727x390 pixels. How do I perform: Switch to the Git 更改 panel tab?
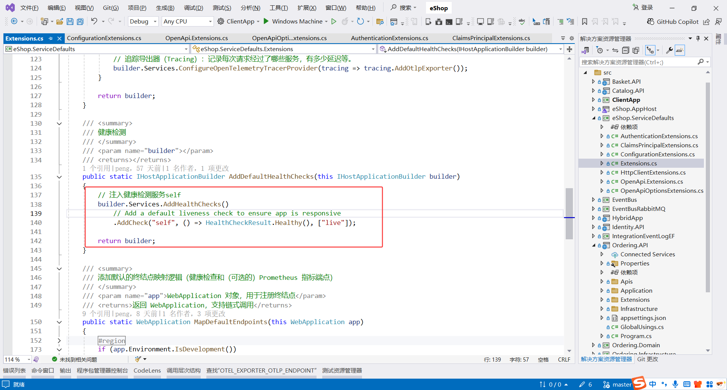[x=647, y=359]
